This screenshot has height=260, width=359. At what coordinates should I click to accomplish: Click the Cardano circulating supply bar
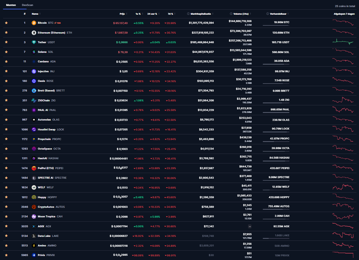pyautogui.click(x=276, y=64)
